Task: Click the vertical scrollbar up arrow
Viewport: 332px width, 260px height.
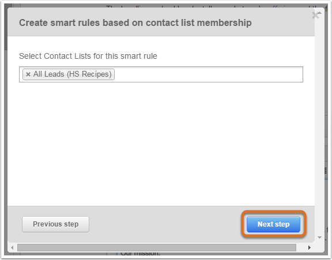Action: (x=319, y=13)
